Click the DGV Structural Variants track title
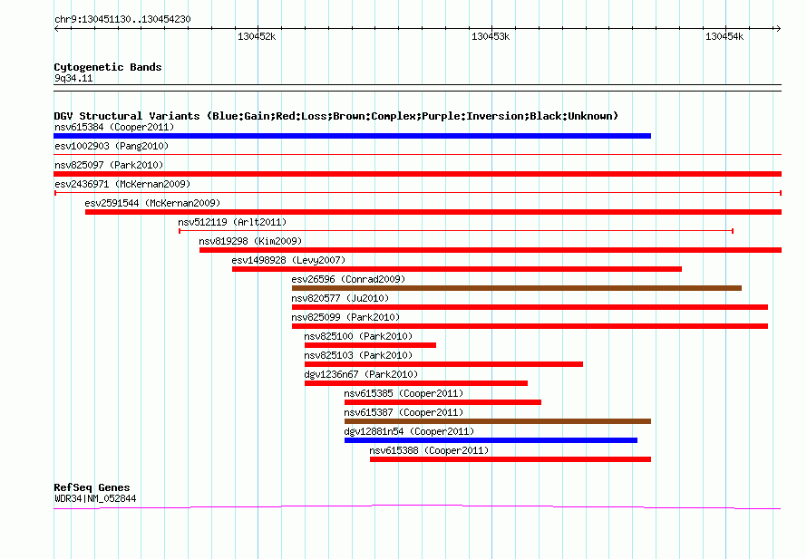 [x=336, y=116]
